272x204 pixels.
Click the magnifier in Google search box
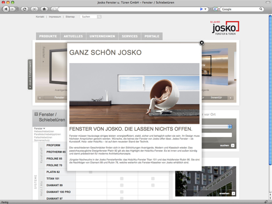261,9
